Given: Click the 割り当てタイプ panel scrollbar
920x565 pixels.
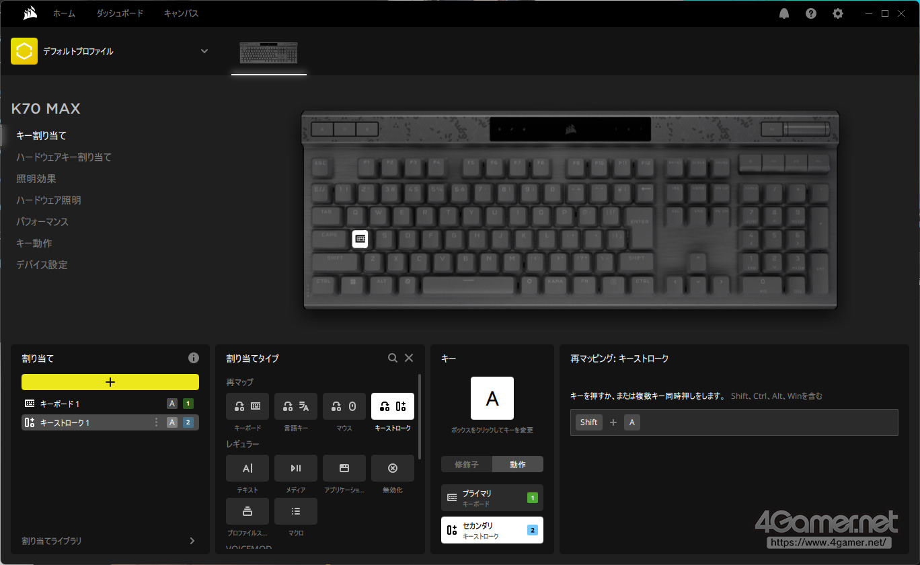Looking at the screenshot, I should (420, 417).
